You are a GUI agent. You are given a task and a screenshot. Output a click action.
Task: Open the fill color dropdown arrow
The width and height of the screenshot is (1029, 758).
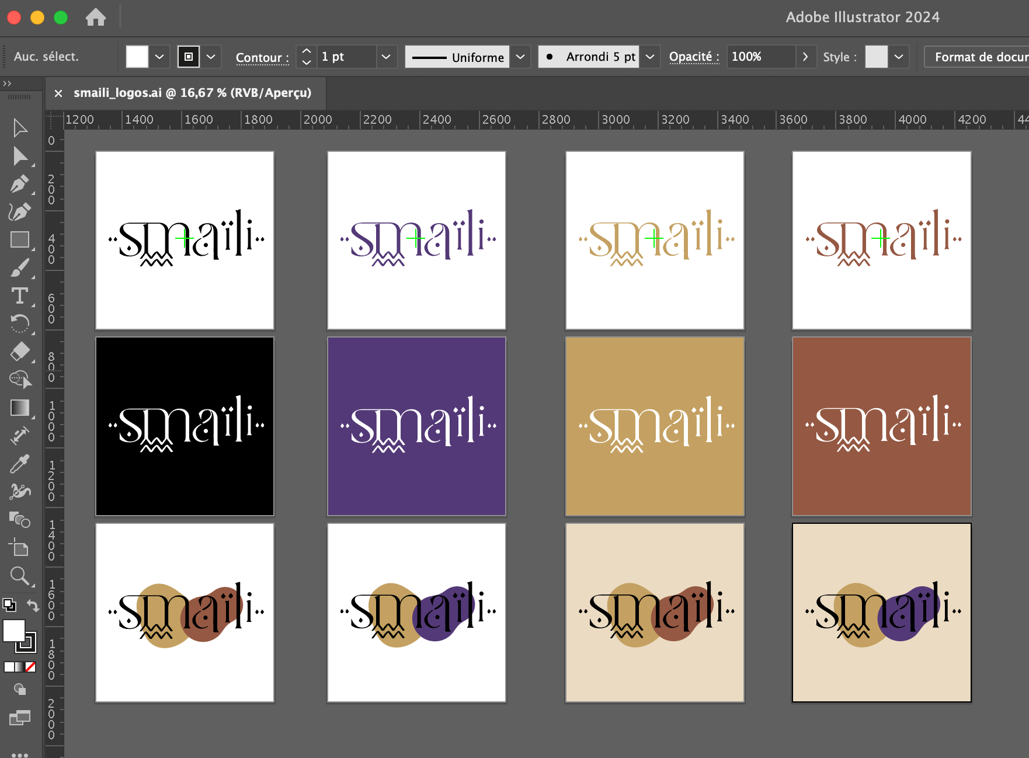coord(159,57)
